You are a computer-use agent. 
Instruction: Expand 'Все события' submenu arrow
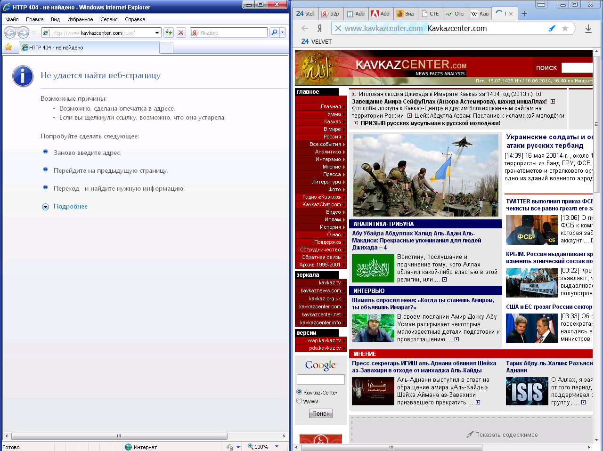[x=344, y=145]
